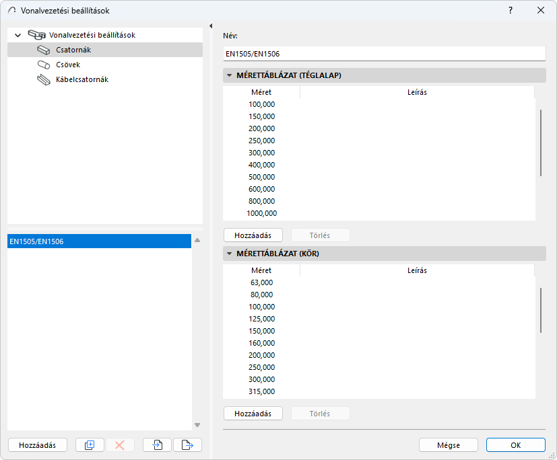
Task: Click the rectangular size table scrollbar
Action: [540, 141]
